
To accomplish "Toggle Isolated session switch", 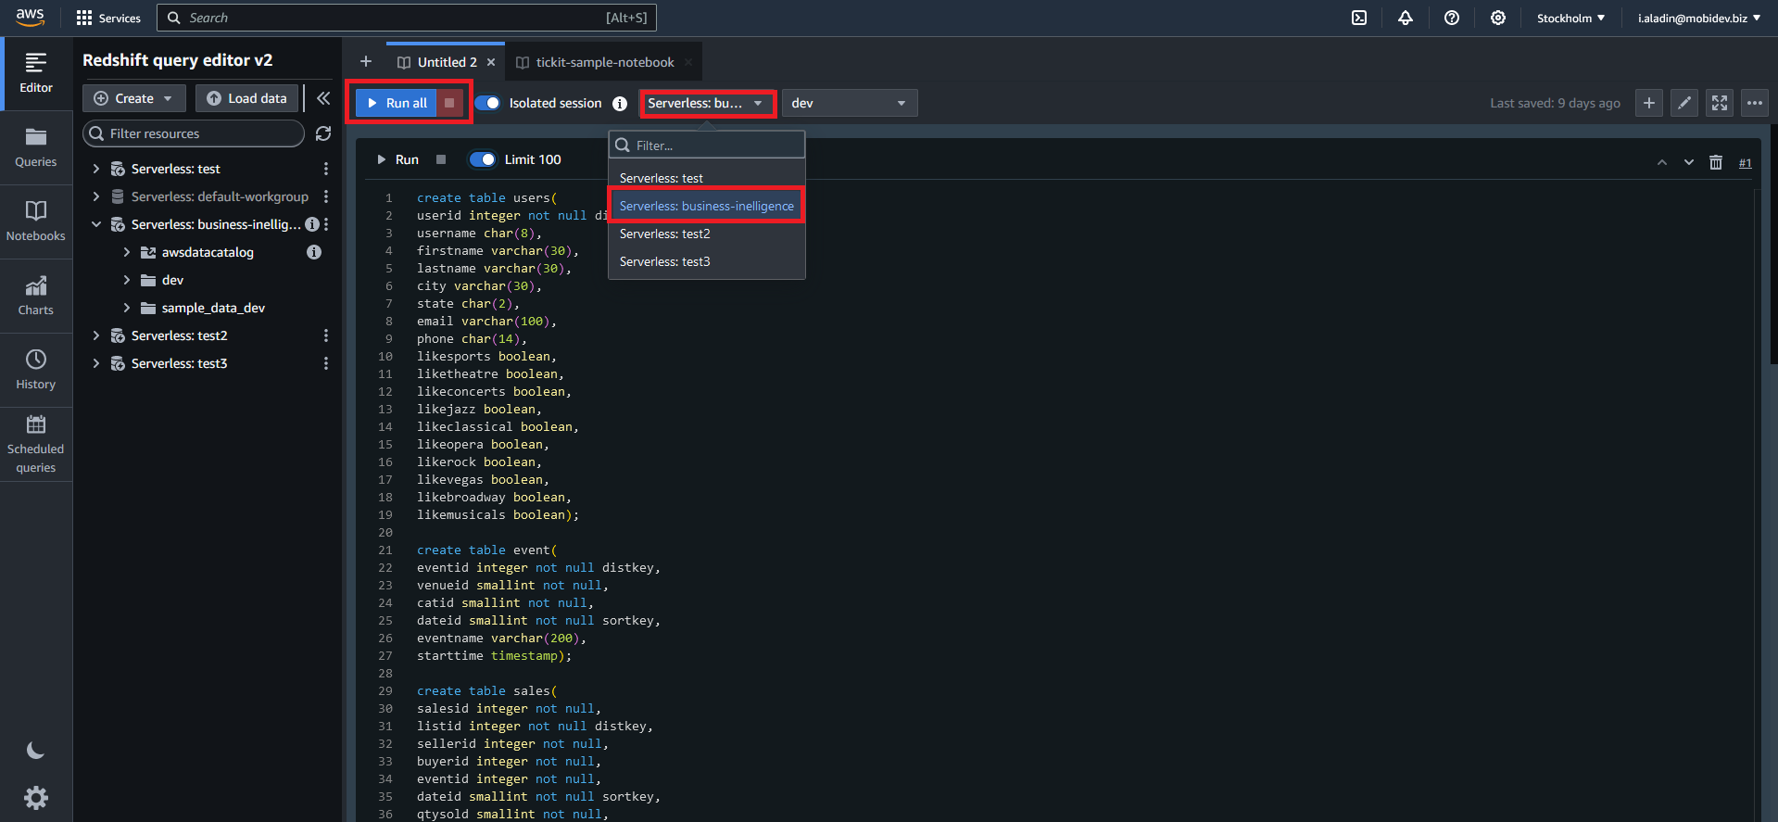I will click(x=488, y=103).
